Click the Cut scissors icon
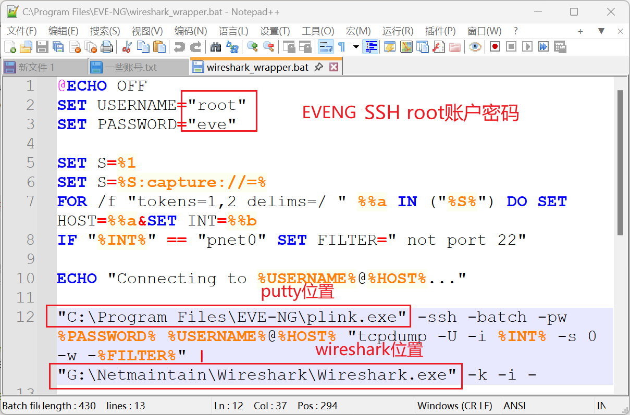The image size is (630, 415). coord(127,47)
